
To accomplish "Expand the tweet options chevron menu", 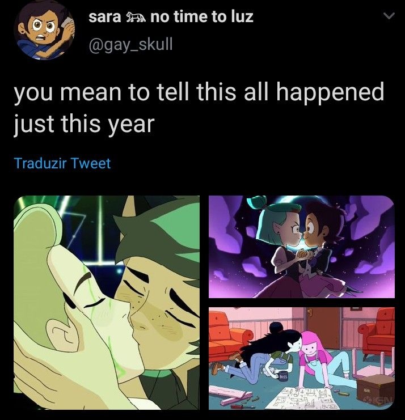I will click(x=389, y=16).
